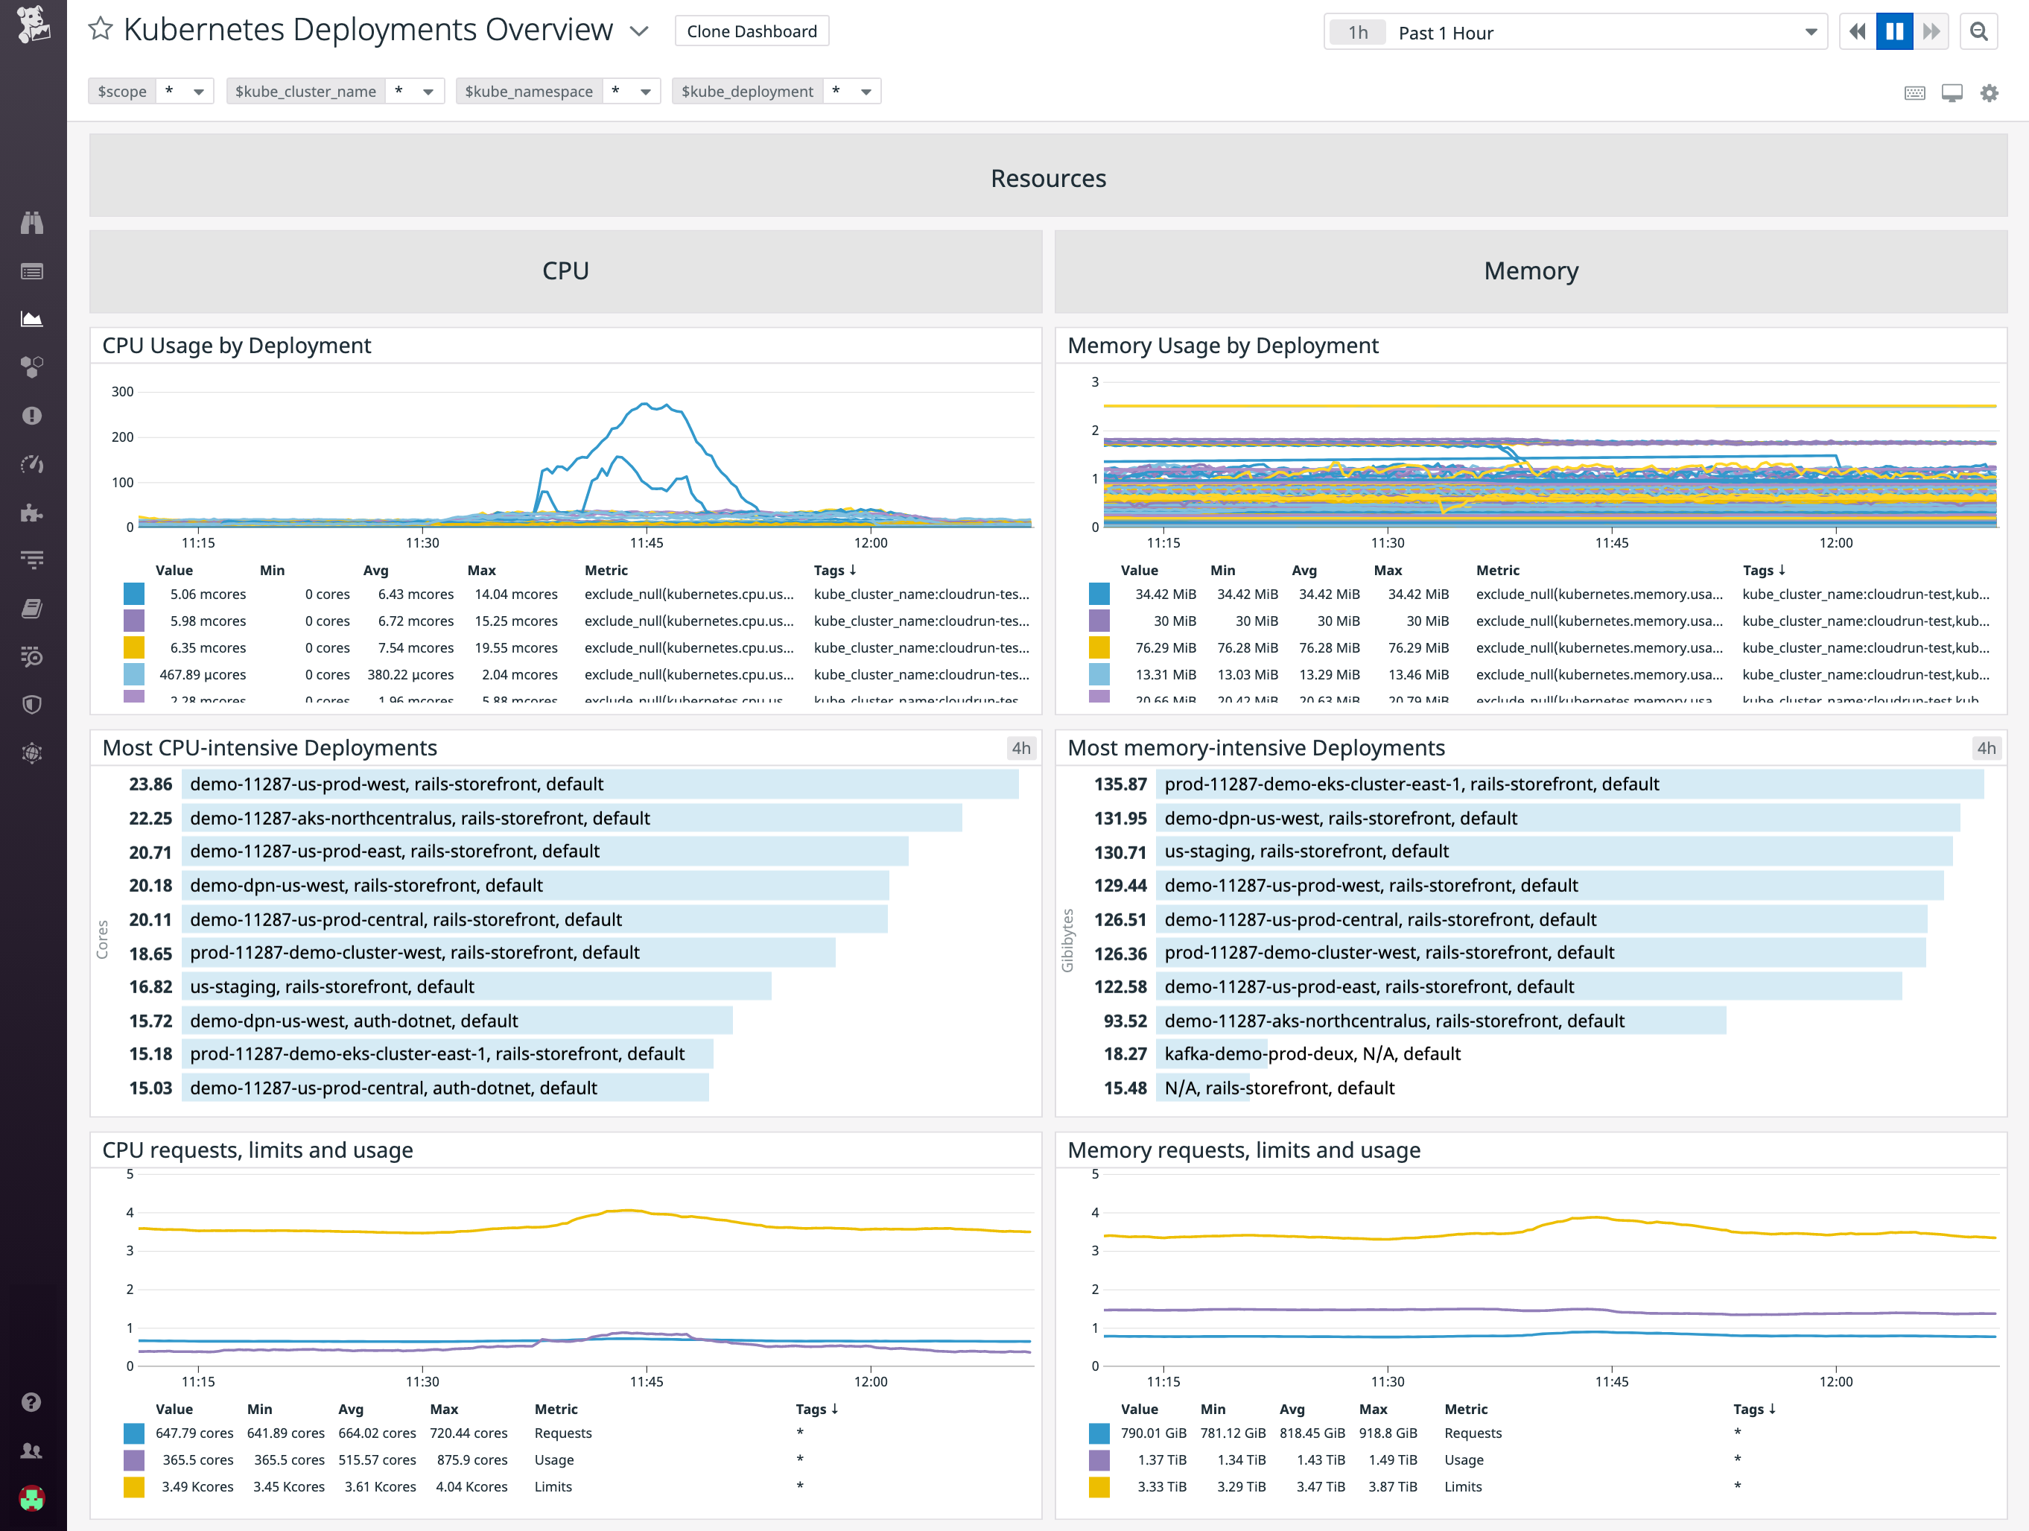
Task: Open the Security shield section in sidebar
Action: click(x=32, y=705)
